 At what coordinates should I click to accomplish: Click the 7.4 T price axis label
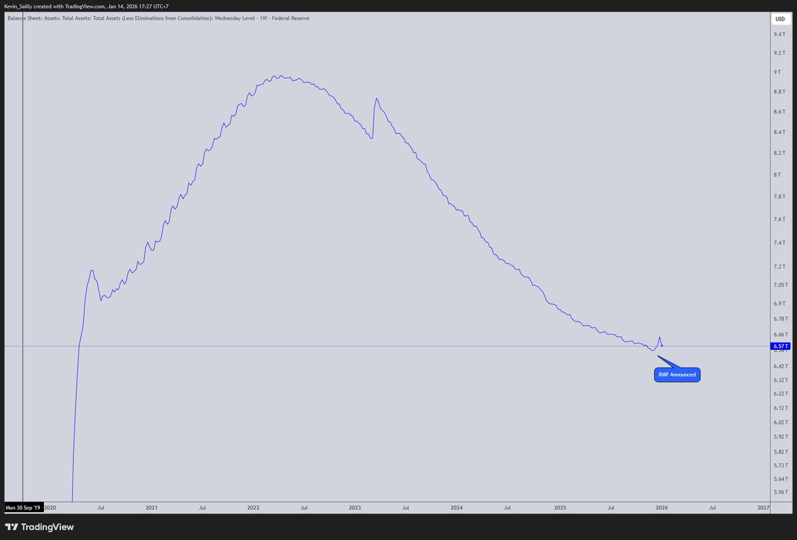point(779,243)
